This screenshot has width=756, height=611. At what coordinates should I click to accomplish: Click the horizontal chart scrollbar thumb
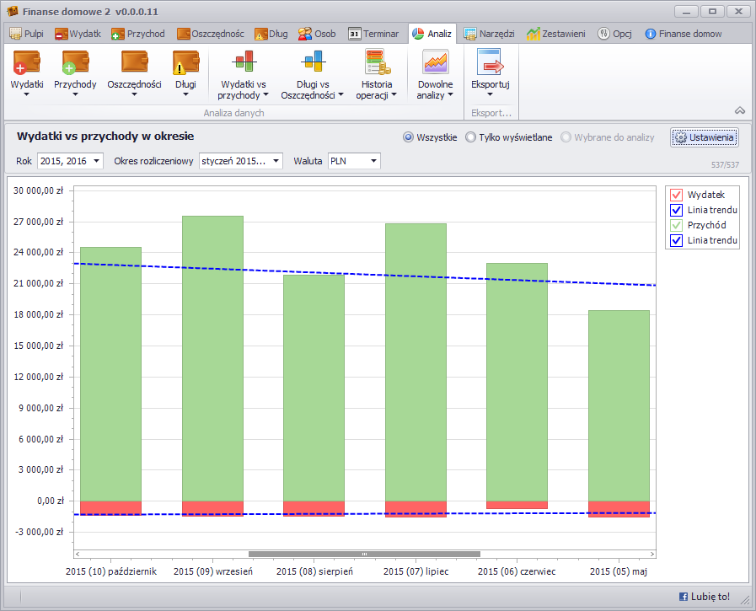point(364,554)
